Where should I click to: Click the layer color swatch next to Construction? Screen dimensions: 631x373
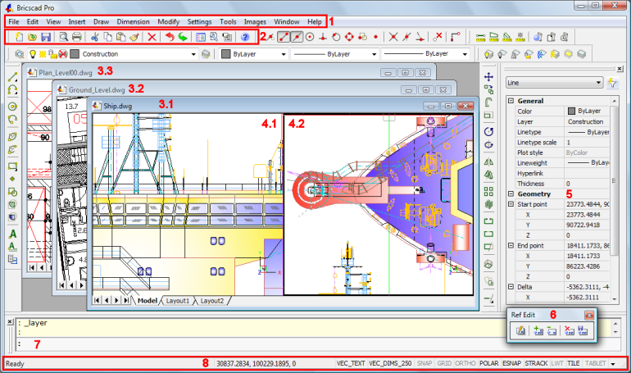(75, 54)
